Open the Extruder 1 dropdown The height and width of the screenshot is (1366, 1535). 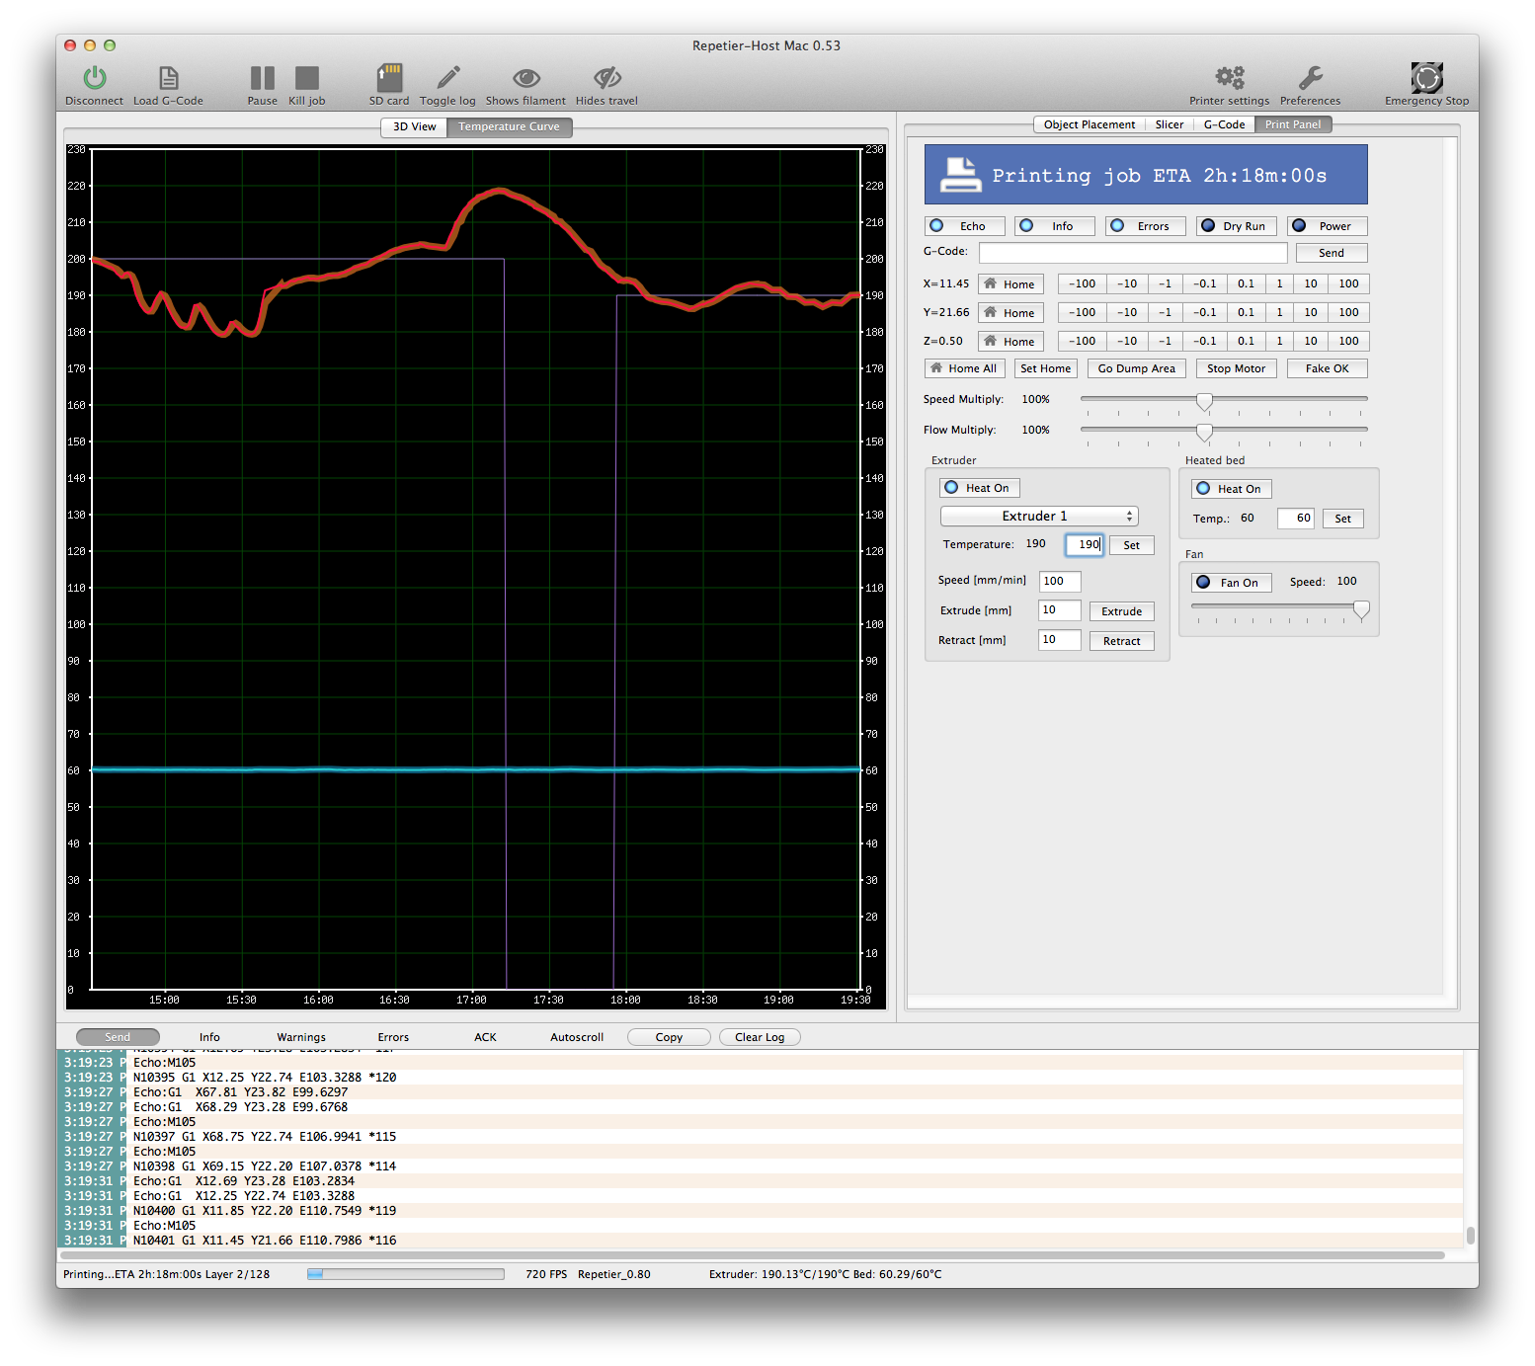pos(1039,517)
